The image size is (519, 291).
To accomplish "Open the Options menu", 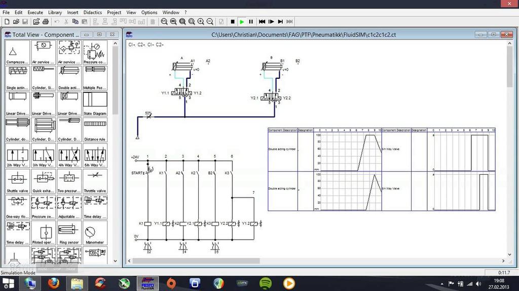I will [x=150, y=12].
